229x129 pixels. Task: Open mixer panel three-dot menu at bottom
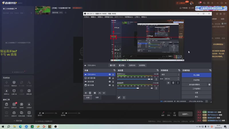click(x=124, y=97)
